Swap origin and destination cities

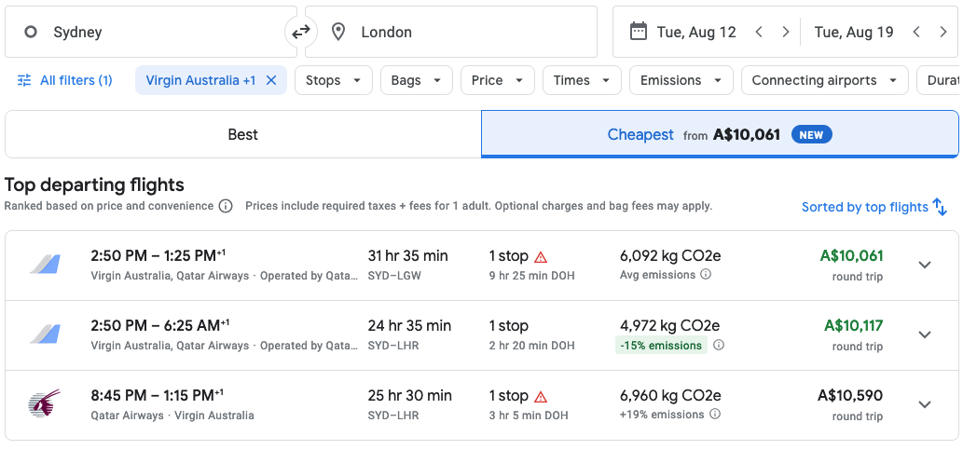tap(300, 32)
